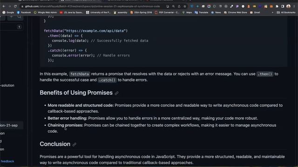Click 'Chaining promises:' bullet text
298x167 pixels.
(x=65, y=125)
